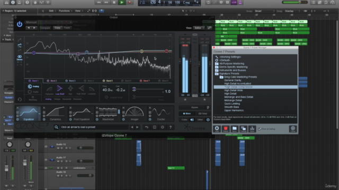Click the Copy button in plugin header
This screenshot has height=190, width=339.
click(x=58, y=28)
